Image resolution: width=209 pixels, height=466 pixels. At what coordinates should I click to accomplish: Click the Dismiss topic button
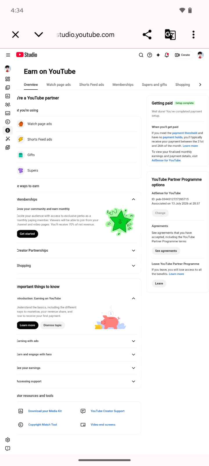click(53, 325)
